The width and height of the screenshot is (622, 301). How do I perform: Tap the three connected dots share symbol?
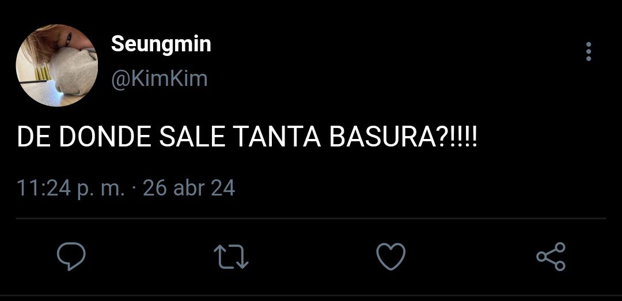click(551, 257)
